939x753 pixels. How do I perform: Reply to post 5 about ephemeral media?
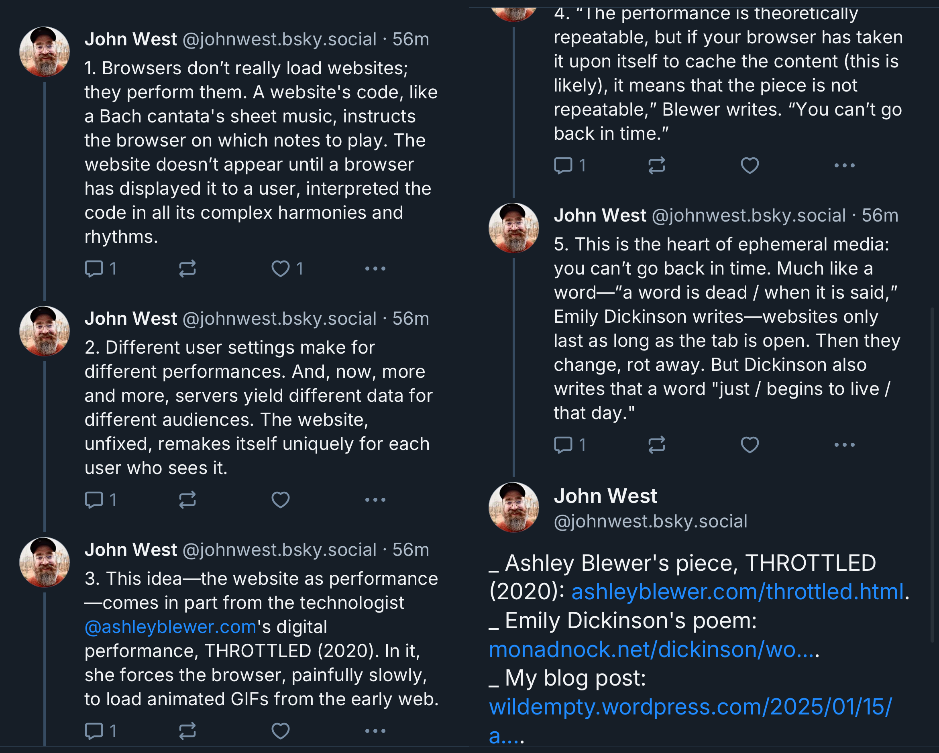click(563, 445)
